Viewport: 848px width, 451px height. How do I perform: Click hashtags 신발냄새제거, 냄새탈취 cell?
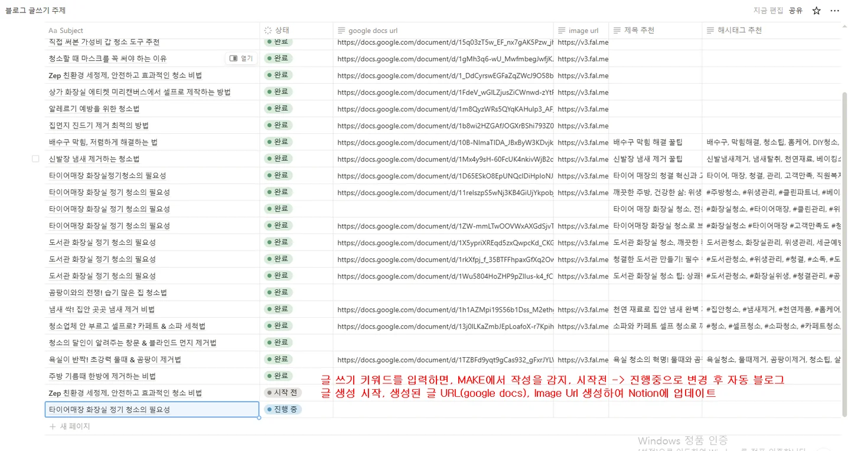coord(773,159)
